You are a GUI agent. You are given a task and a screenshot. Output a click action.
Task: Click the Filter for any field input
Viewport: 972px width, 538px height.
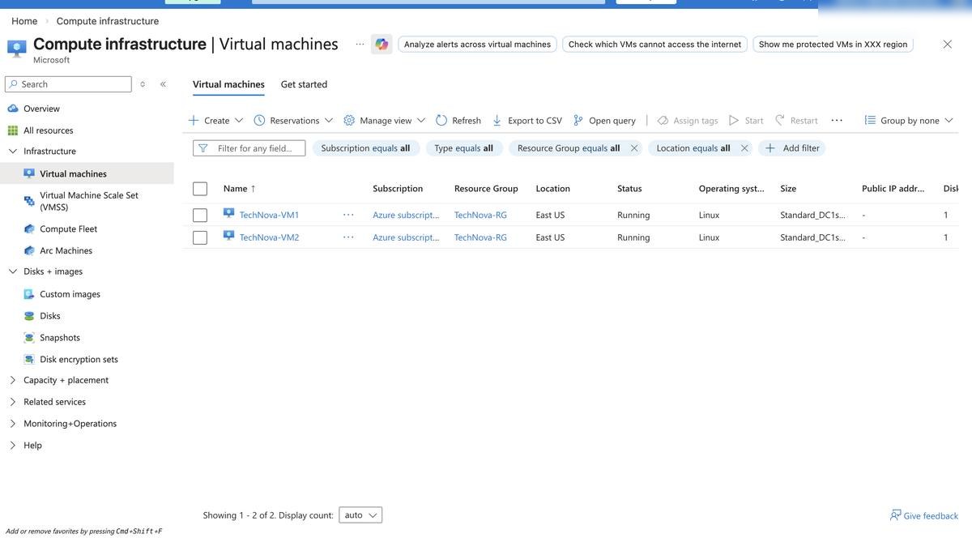click(x=249, y=148)
